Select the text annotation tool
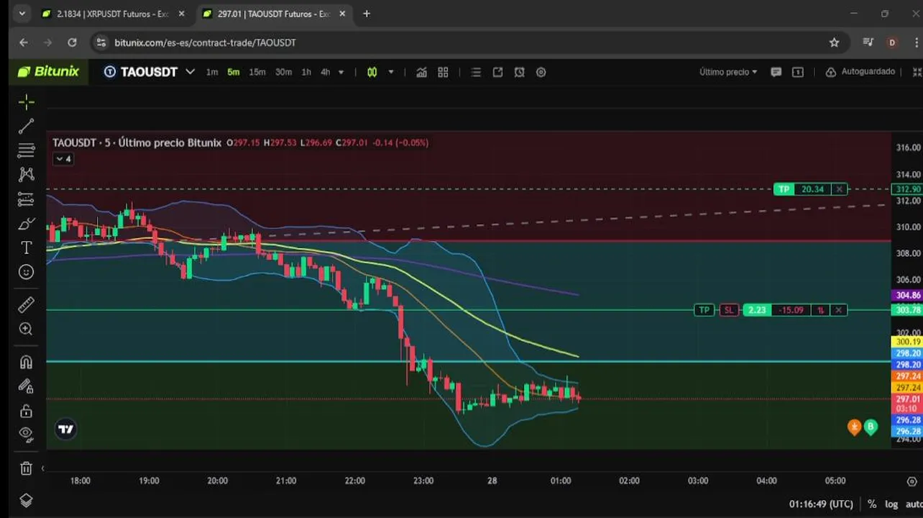This screenshot has width=923, height=518. (x=26, y=247)
